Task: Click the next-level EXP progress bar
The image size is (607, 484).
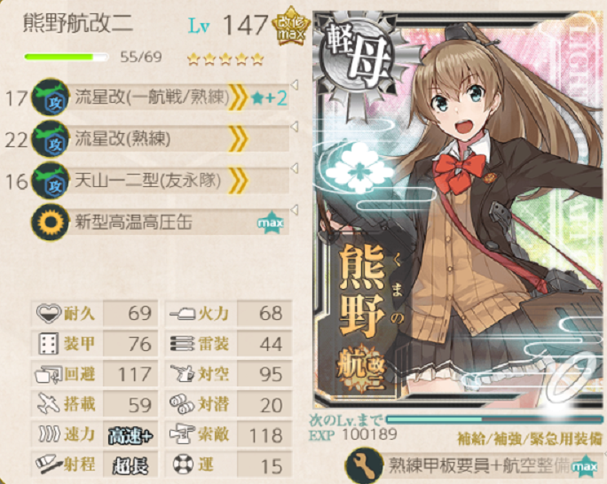Action: click(x=494, y=419)
